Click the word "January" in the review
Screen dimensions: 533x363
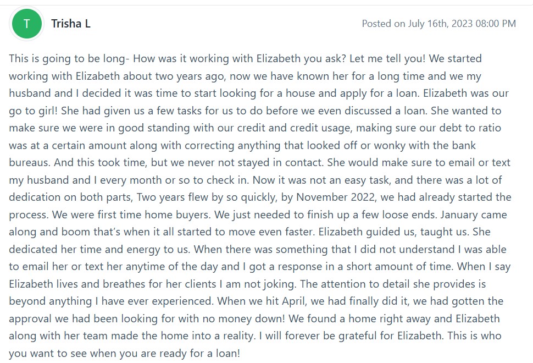click(x=471, y=215)
